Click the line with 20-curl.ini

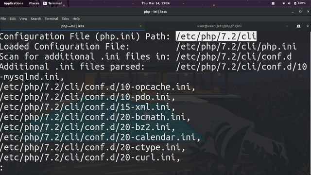point(90,157)
